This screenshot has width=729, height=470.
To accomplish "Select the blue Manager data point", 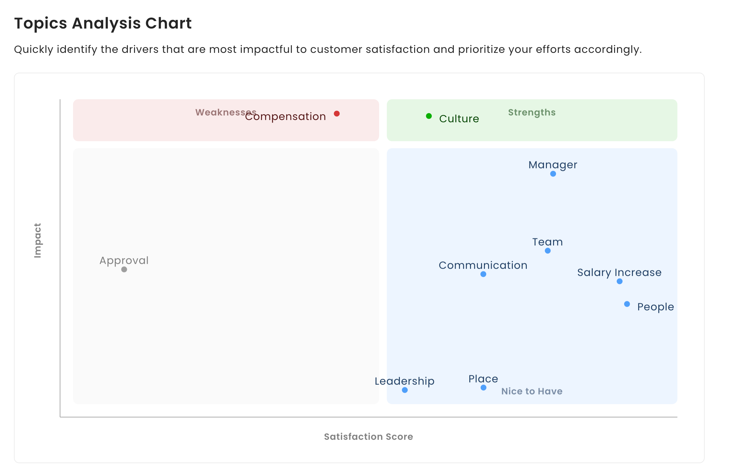I will coord(553,174).
